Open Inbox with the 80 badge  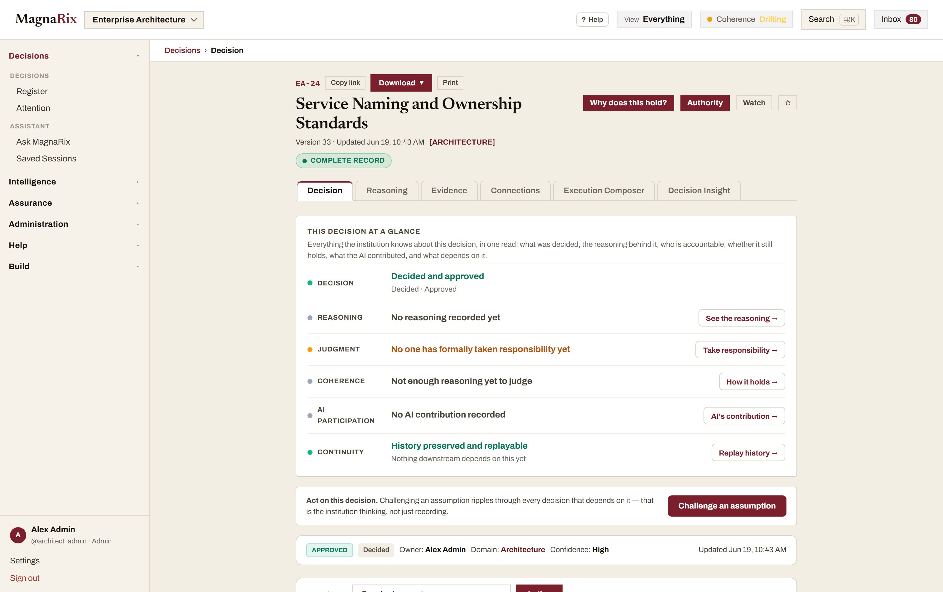click(901, 20)
